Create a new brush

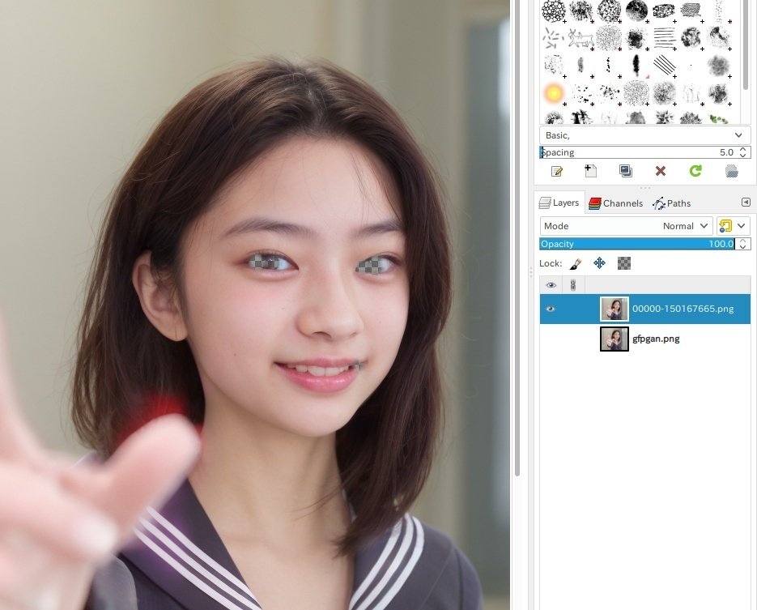click(x=591, y=171)
